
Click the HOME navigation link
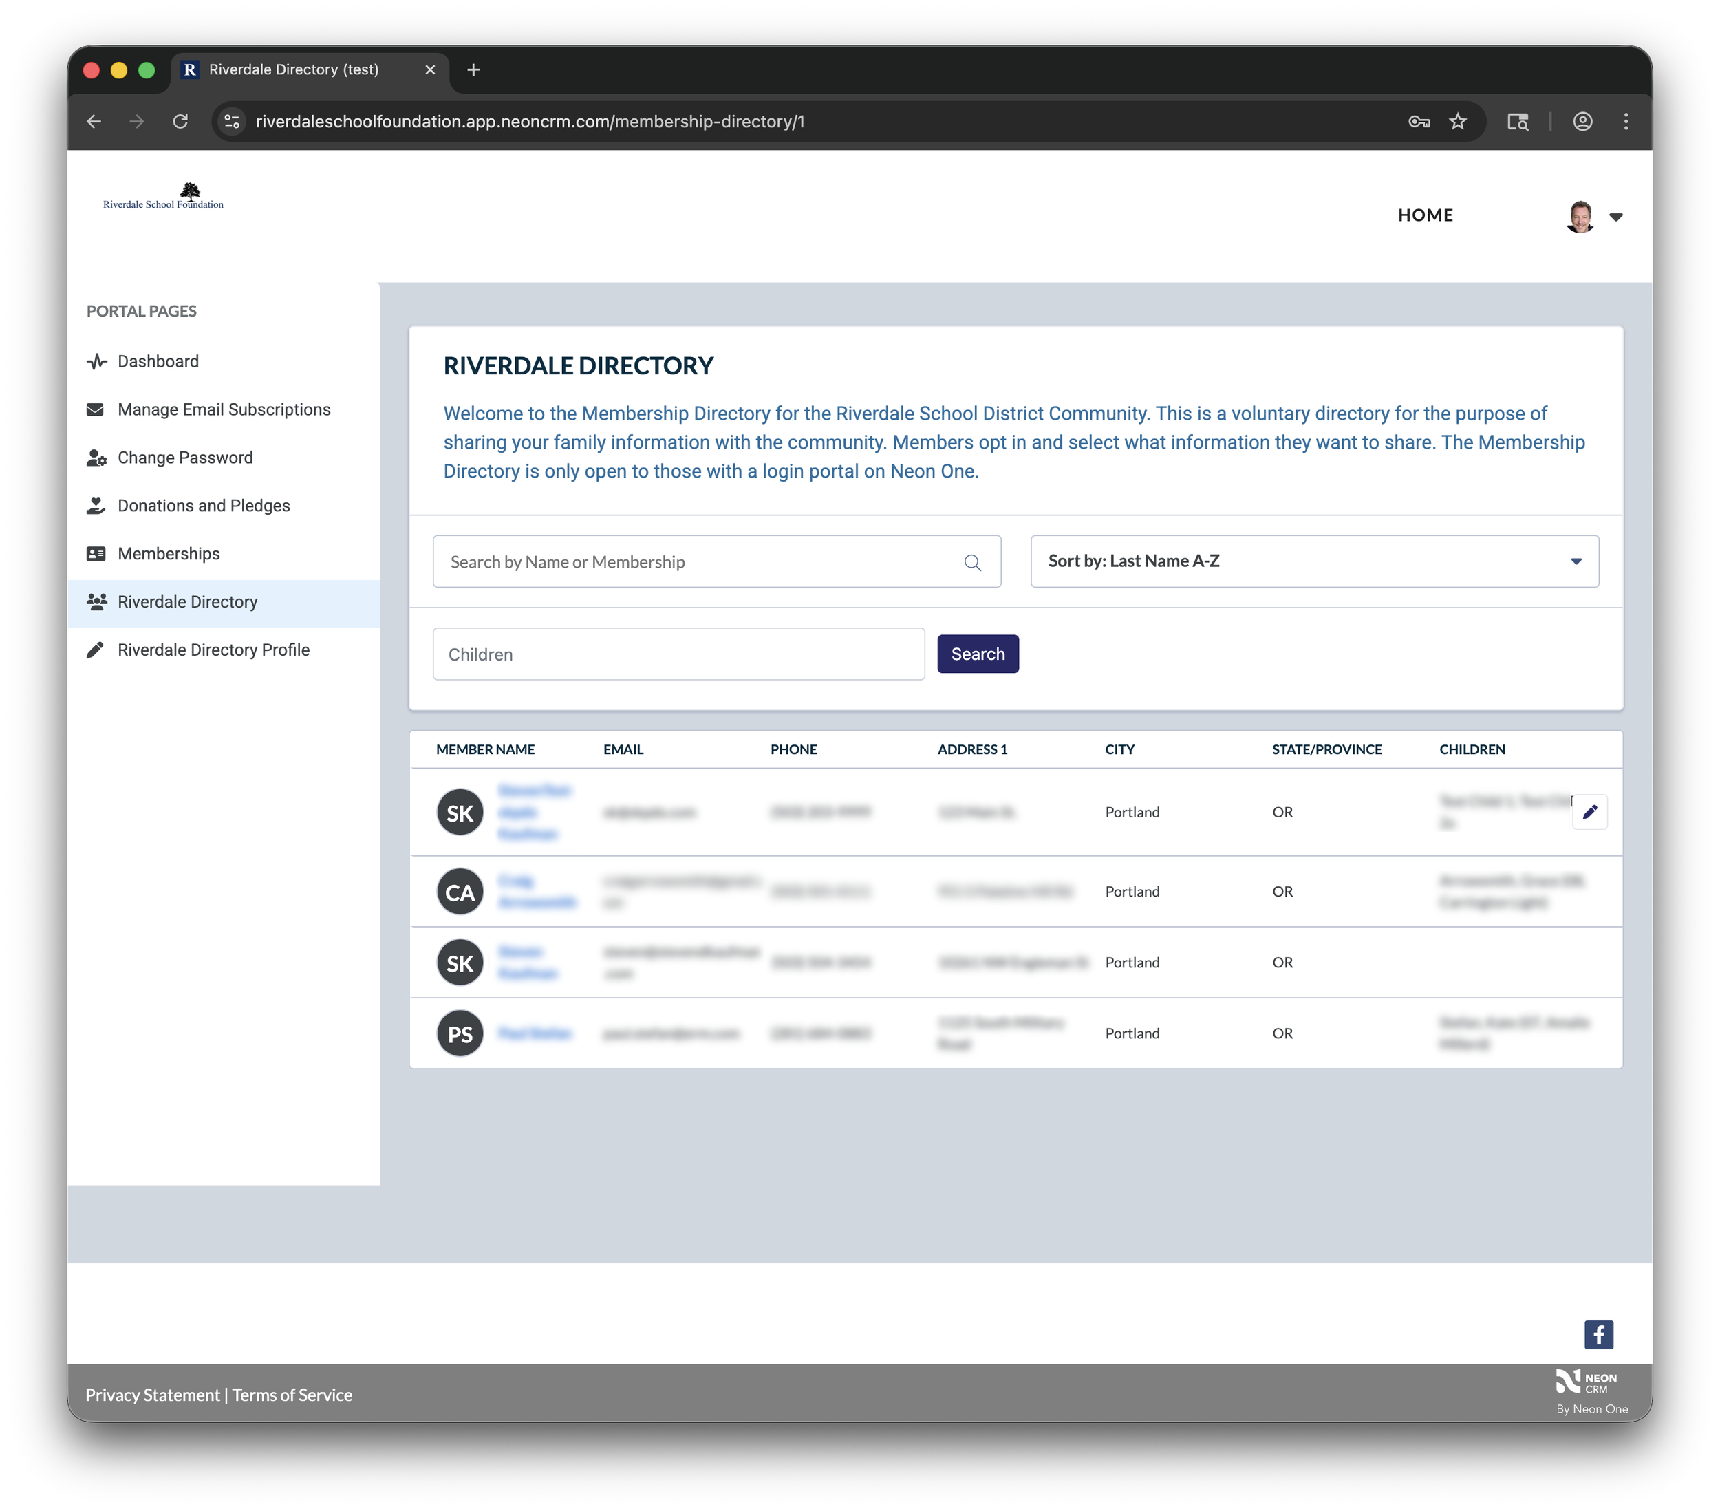(x=1425, y=215)
